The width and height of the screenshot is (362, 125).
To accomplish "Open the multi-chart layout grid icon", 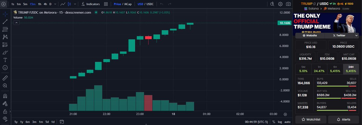I will pyautogui.click(x=106, y=4).
